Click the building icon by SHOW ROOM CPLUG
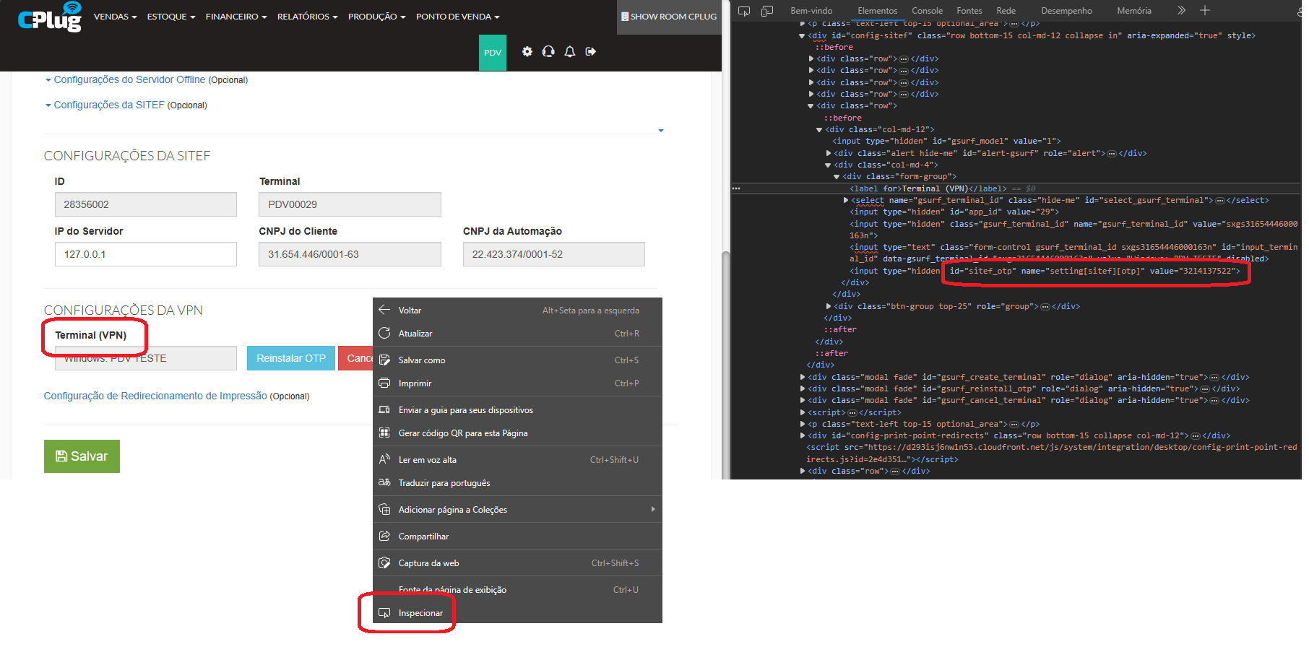Viewport: 1309px width, 647px height. pos(625,17)
